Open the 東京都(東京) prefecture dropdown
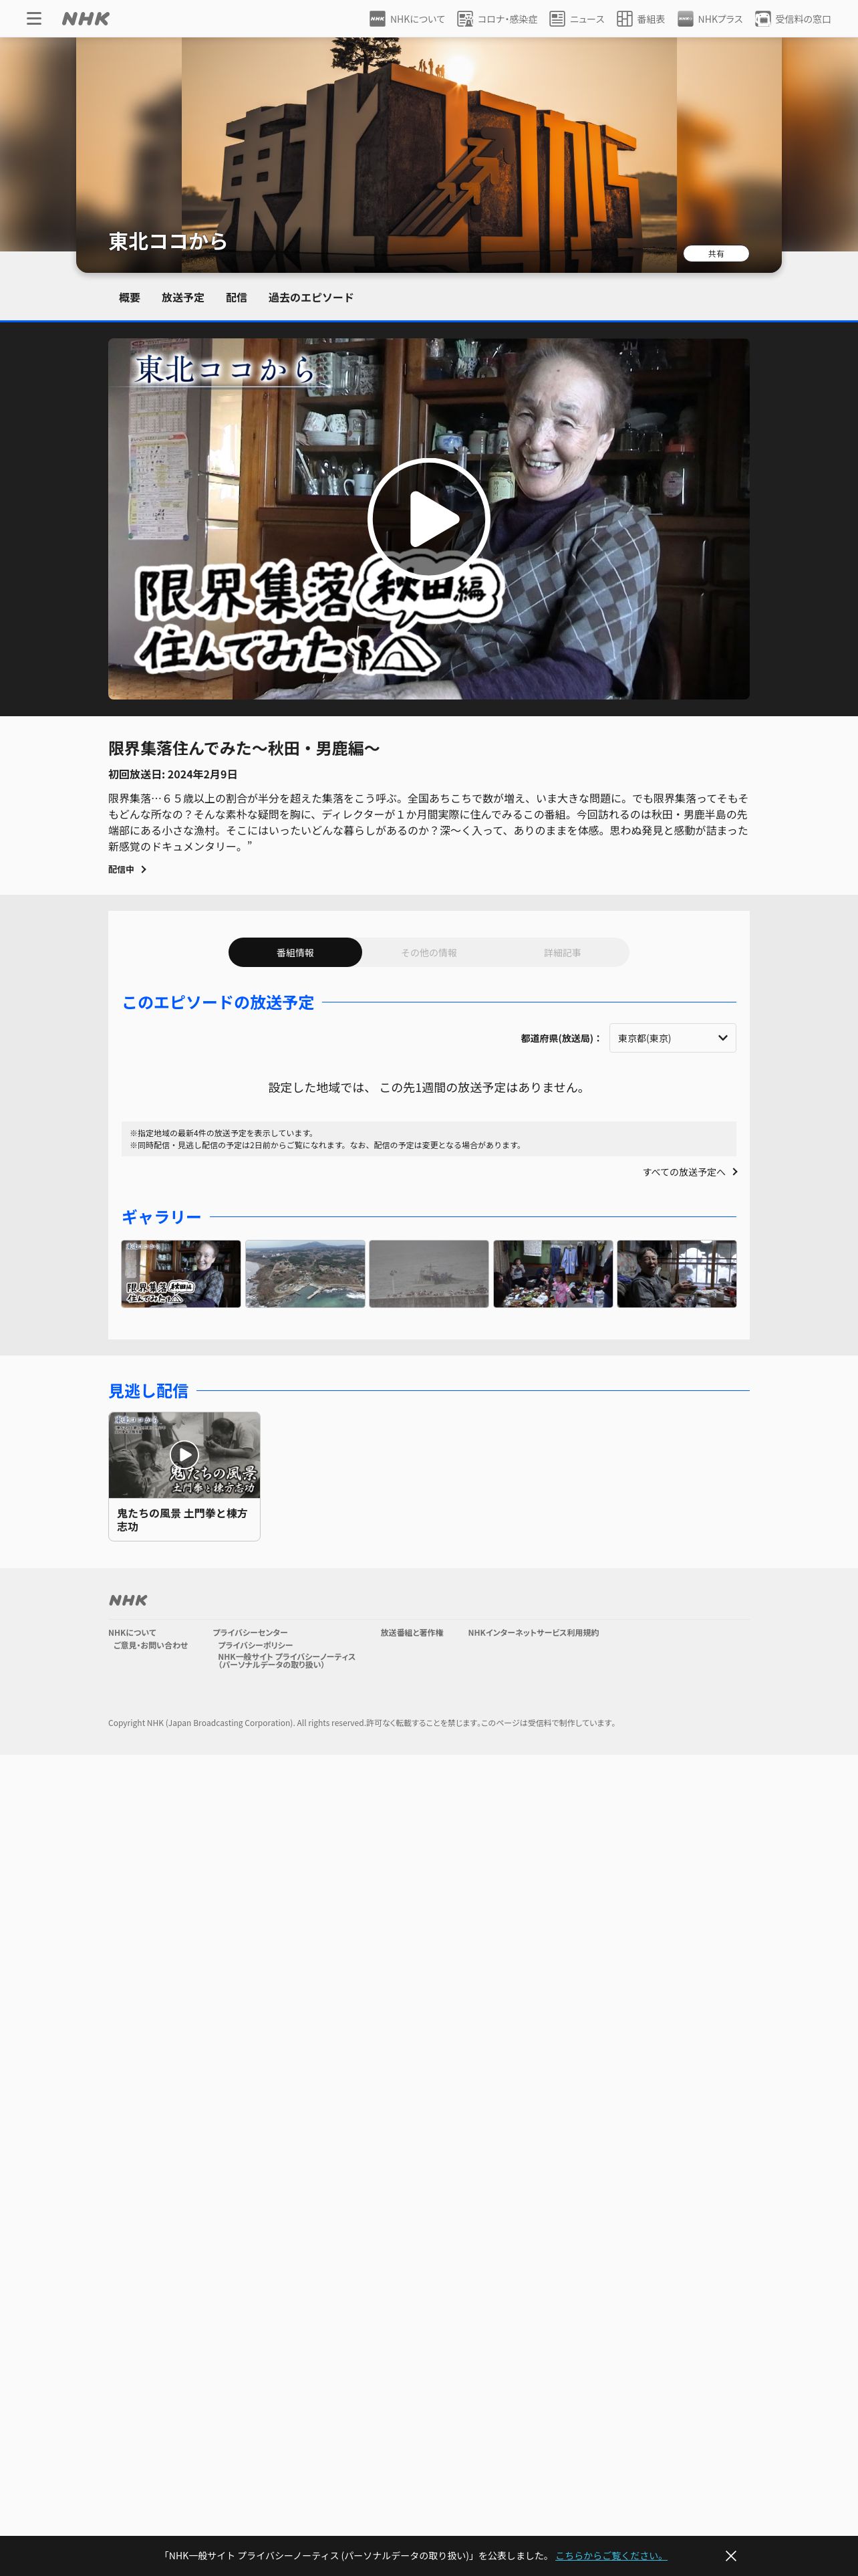Image resolution: width=858 pixels, height=2576 pixels. coord(672,1038)
